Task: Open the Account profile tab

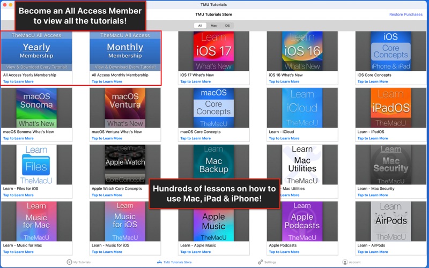Action: pos(345,262)
